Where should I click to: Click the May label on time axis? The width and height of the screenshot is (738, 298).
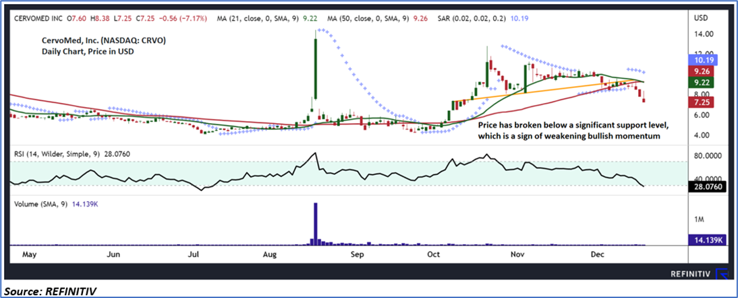click(29, 254)
